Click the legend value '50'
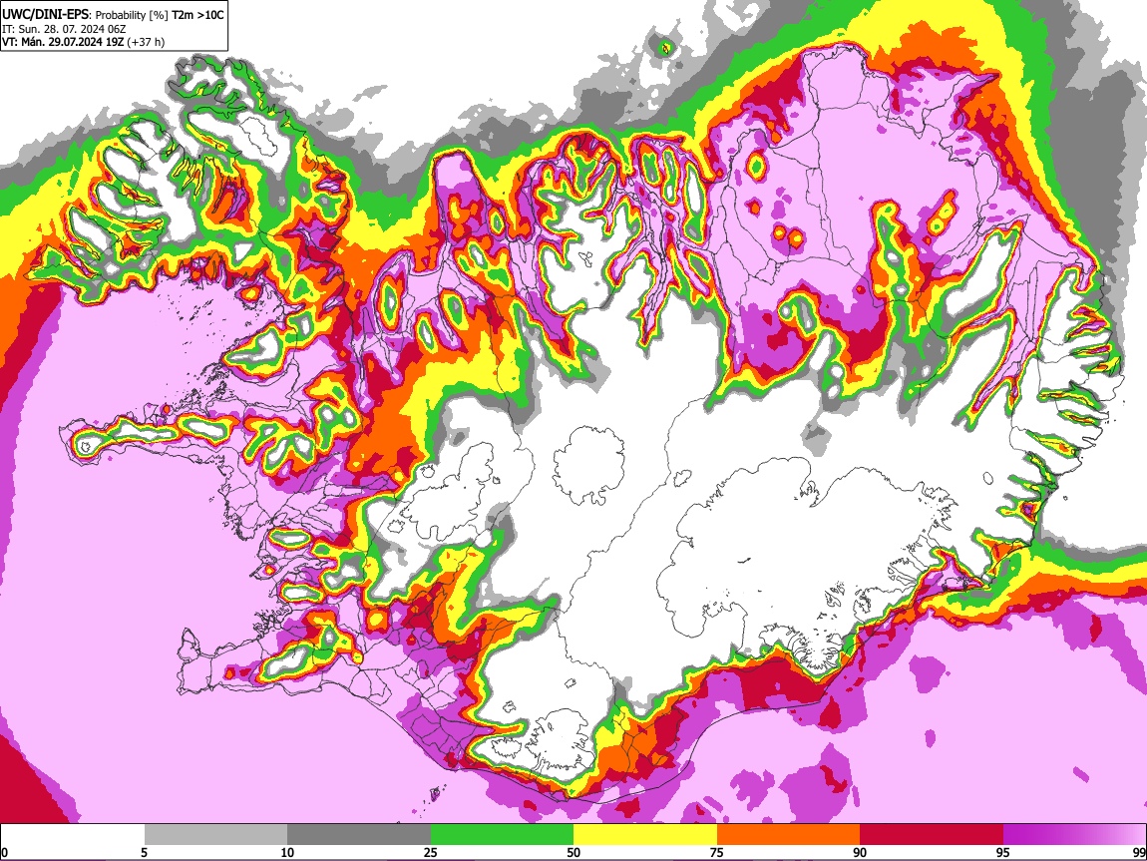The width and height of the screenshot is (1147, 861). pyautogui.click(x=573, y=853)
